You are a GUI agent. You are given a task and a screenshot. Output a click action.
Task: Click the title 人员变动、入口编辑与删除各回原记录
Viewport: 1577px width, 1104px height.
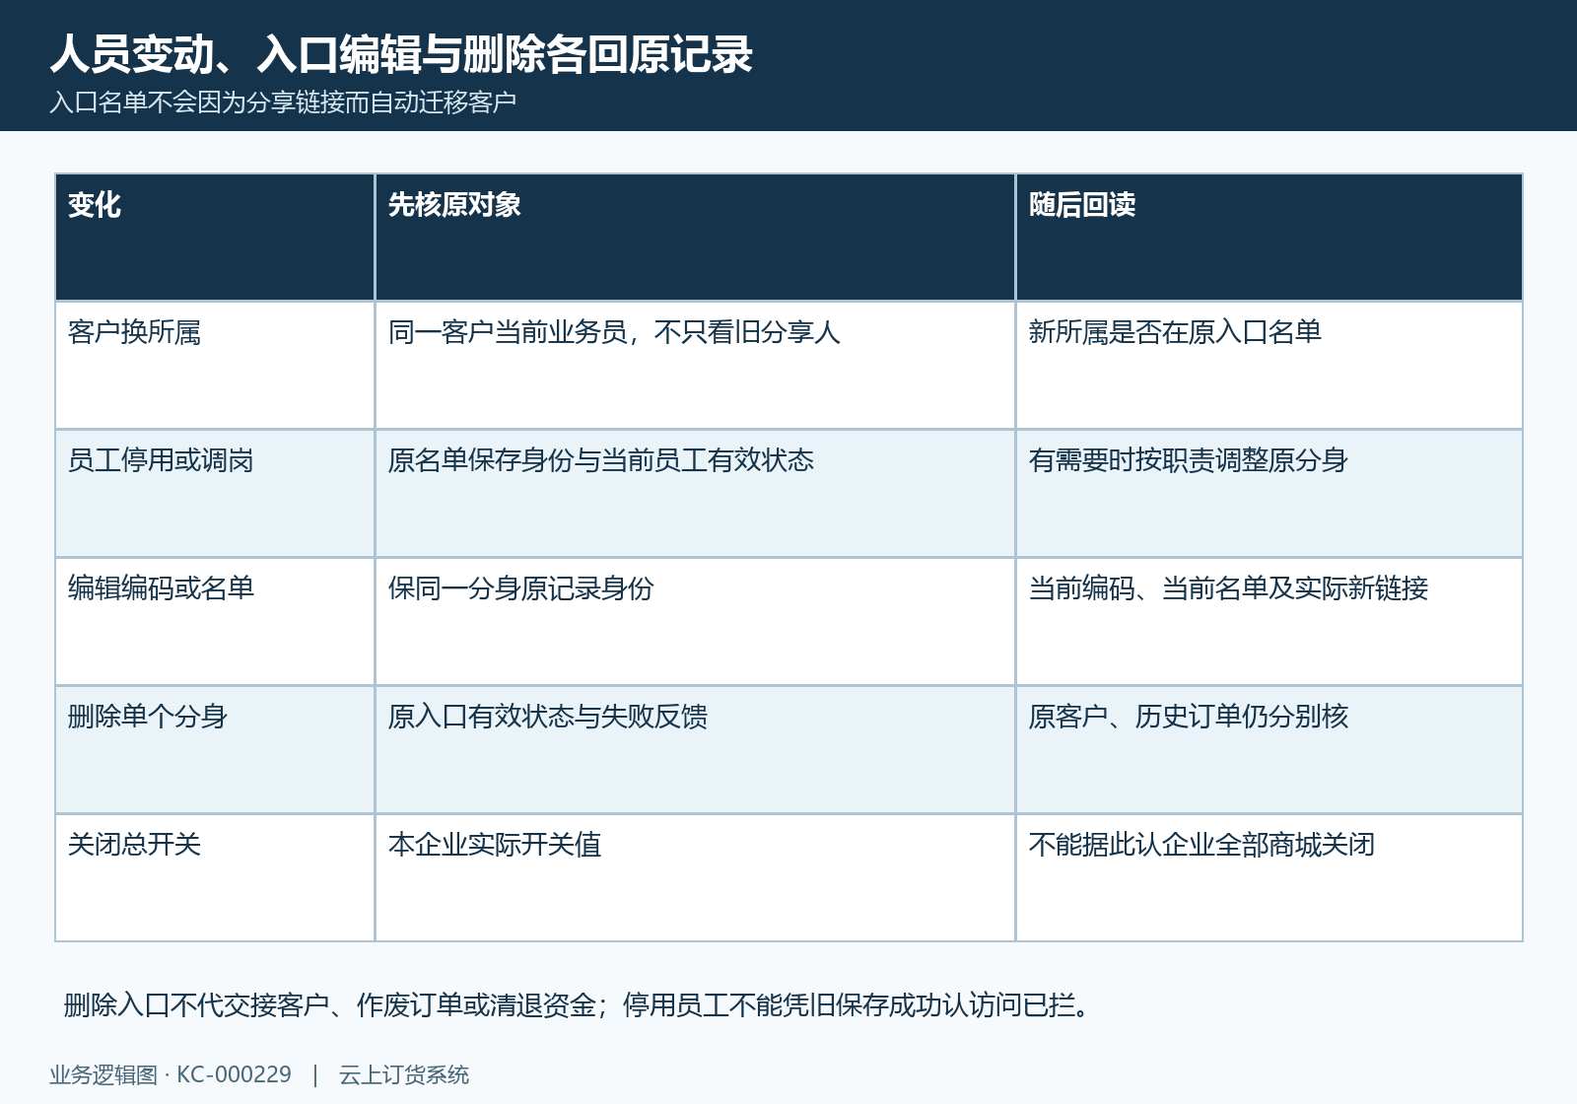(x=401, y=54)
